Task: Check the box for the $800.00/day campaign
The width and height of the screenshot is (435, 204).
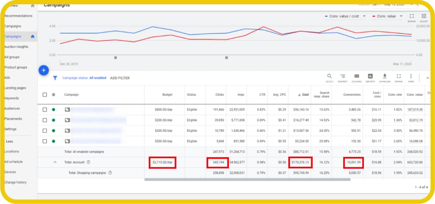Action: coord(45,110)
